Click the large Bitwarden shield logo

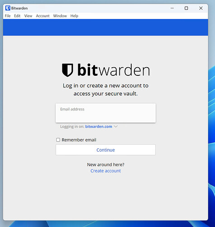[67, 70]
